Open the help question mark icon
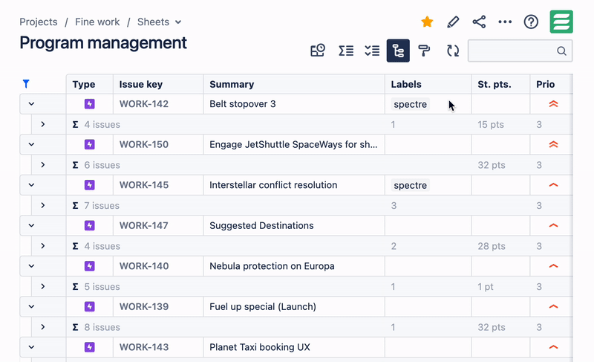 click(531, 22)
